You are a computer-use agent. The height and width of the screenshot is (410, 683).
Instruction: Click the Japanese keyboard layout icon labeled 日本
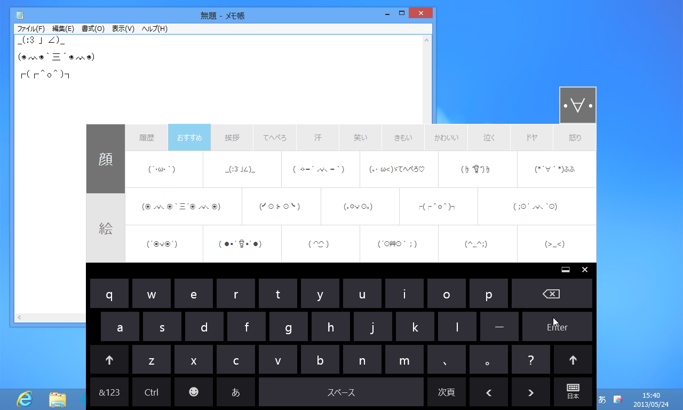[573, 392]
